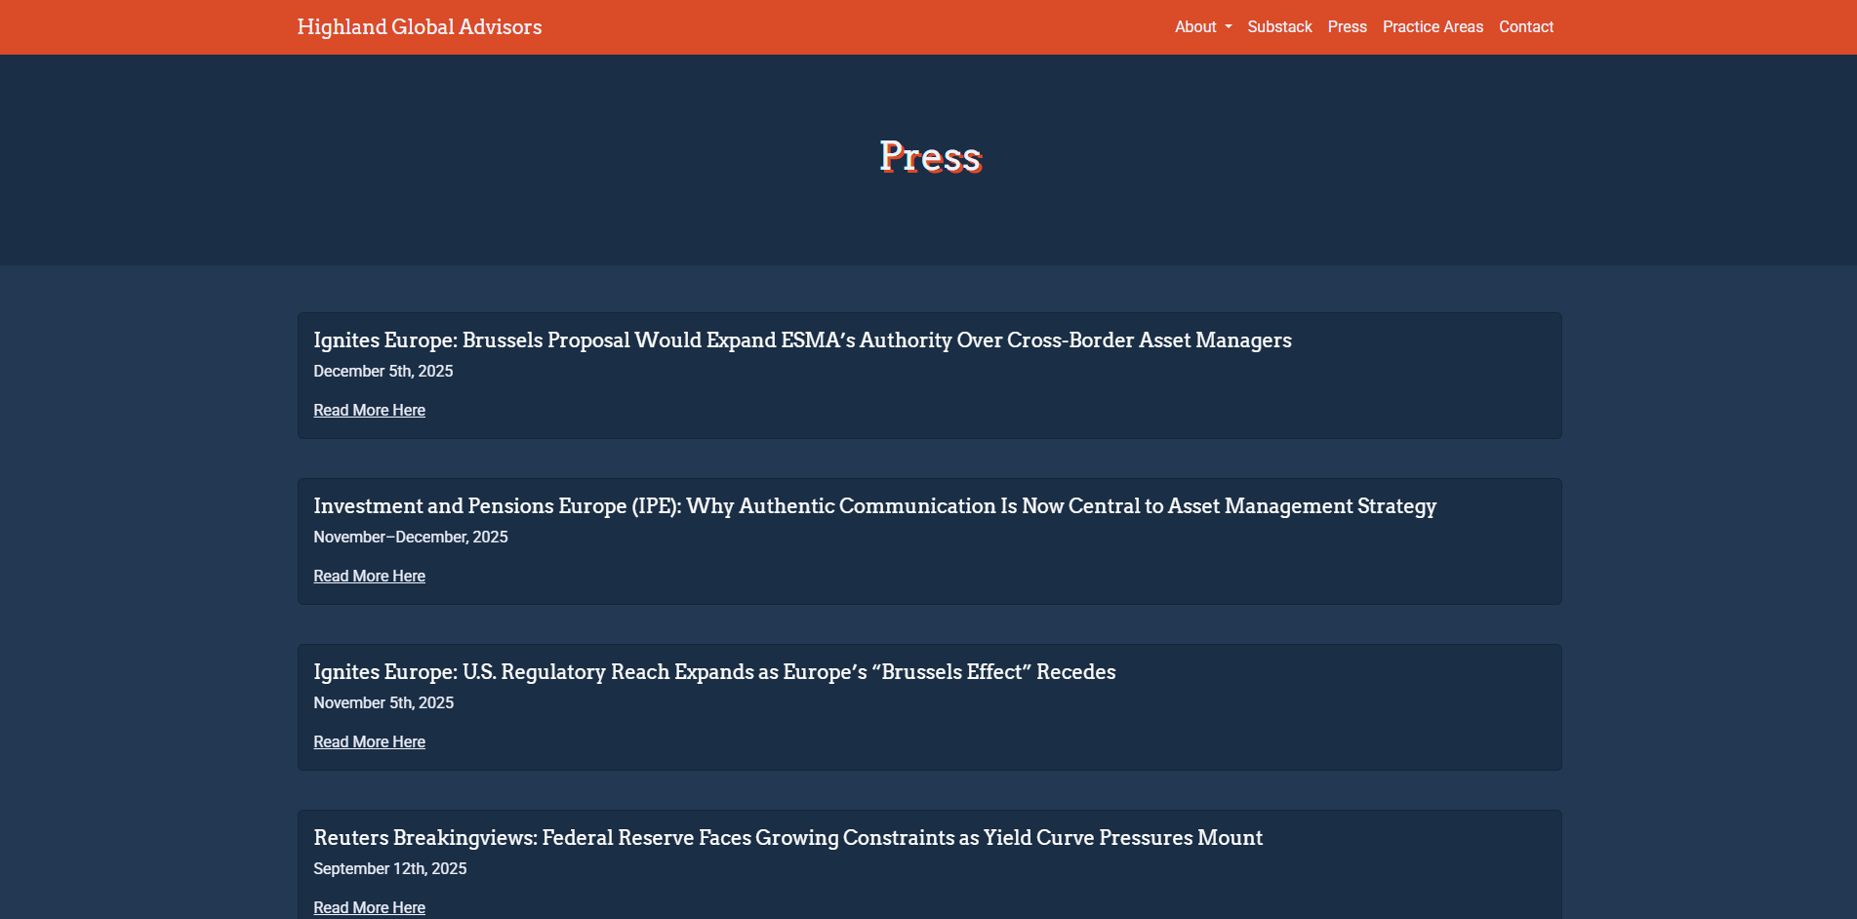This screenshot has width=1857, height=919.
Task: Click the November 5th, 2025 date
Action: [383, 703]
